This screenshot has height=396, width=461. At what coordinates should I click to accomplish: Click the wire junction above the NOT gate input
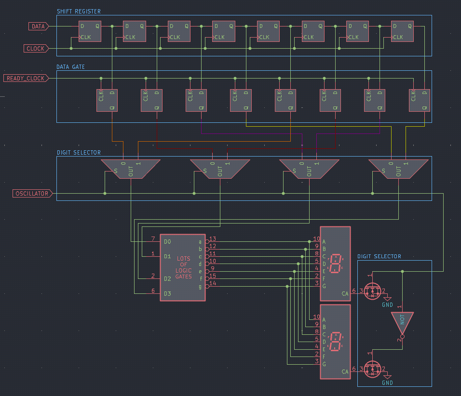402,271
